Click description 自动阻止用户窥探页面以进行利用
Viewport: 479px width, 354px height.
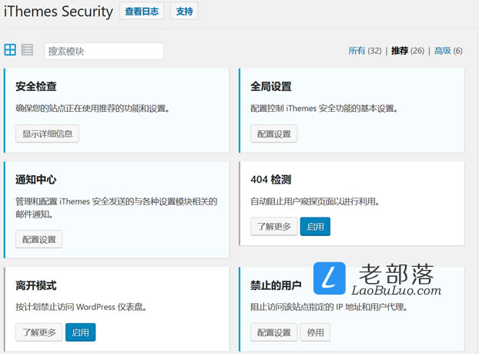tap(315, 201)
